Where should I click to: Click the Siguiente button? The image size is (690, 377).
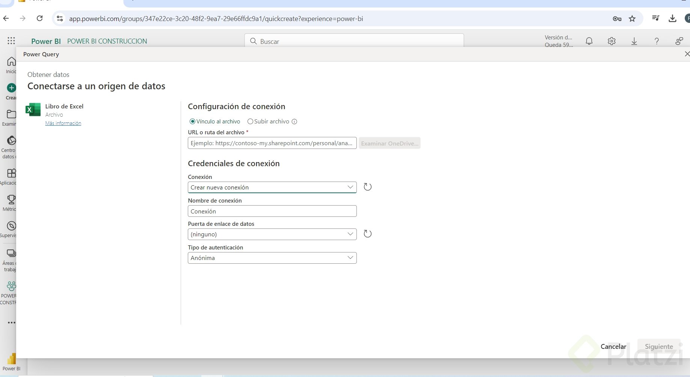[659, 347]
